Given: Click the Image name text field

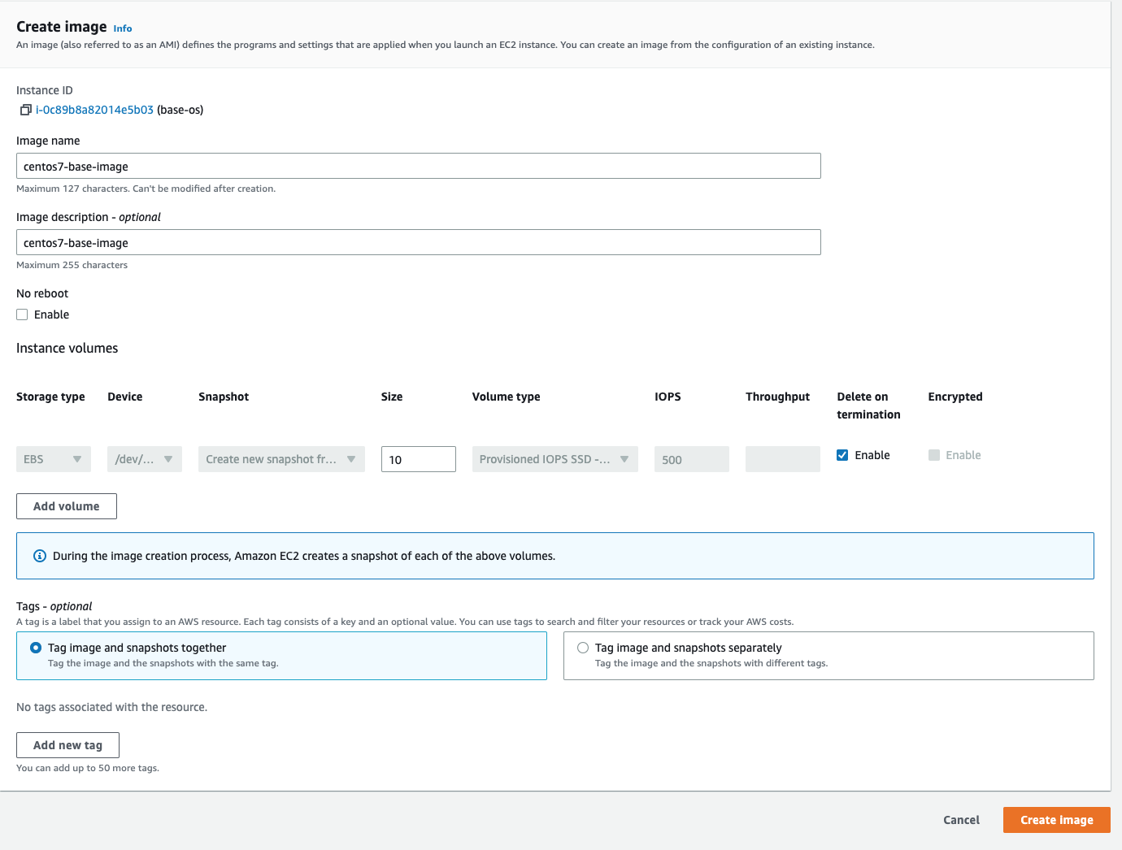Looking at the screenshot, I should (418, 166).
